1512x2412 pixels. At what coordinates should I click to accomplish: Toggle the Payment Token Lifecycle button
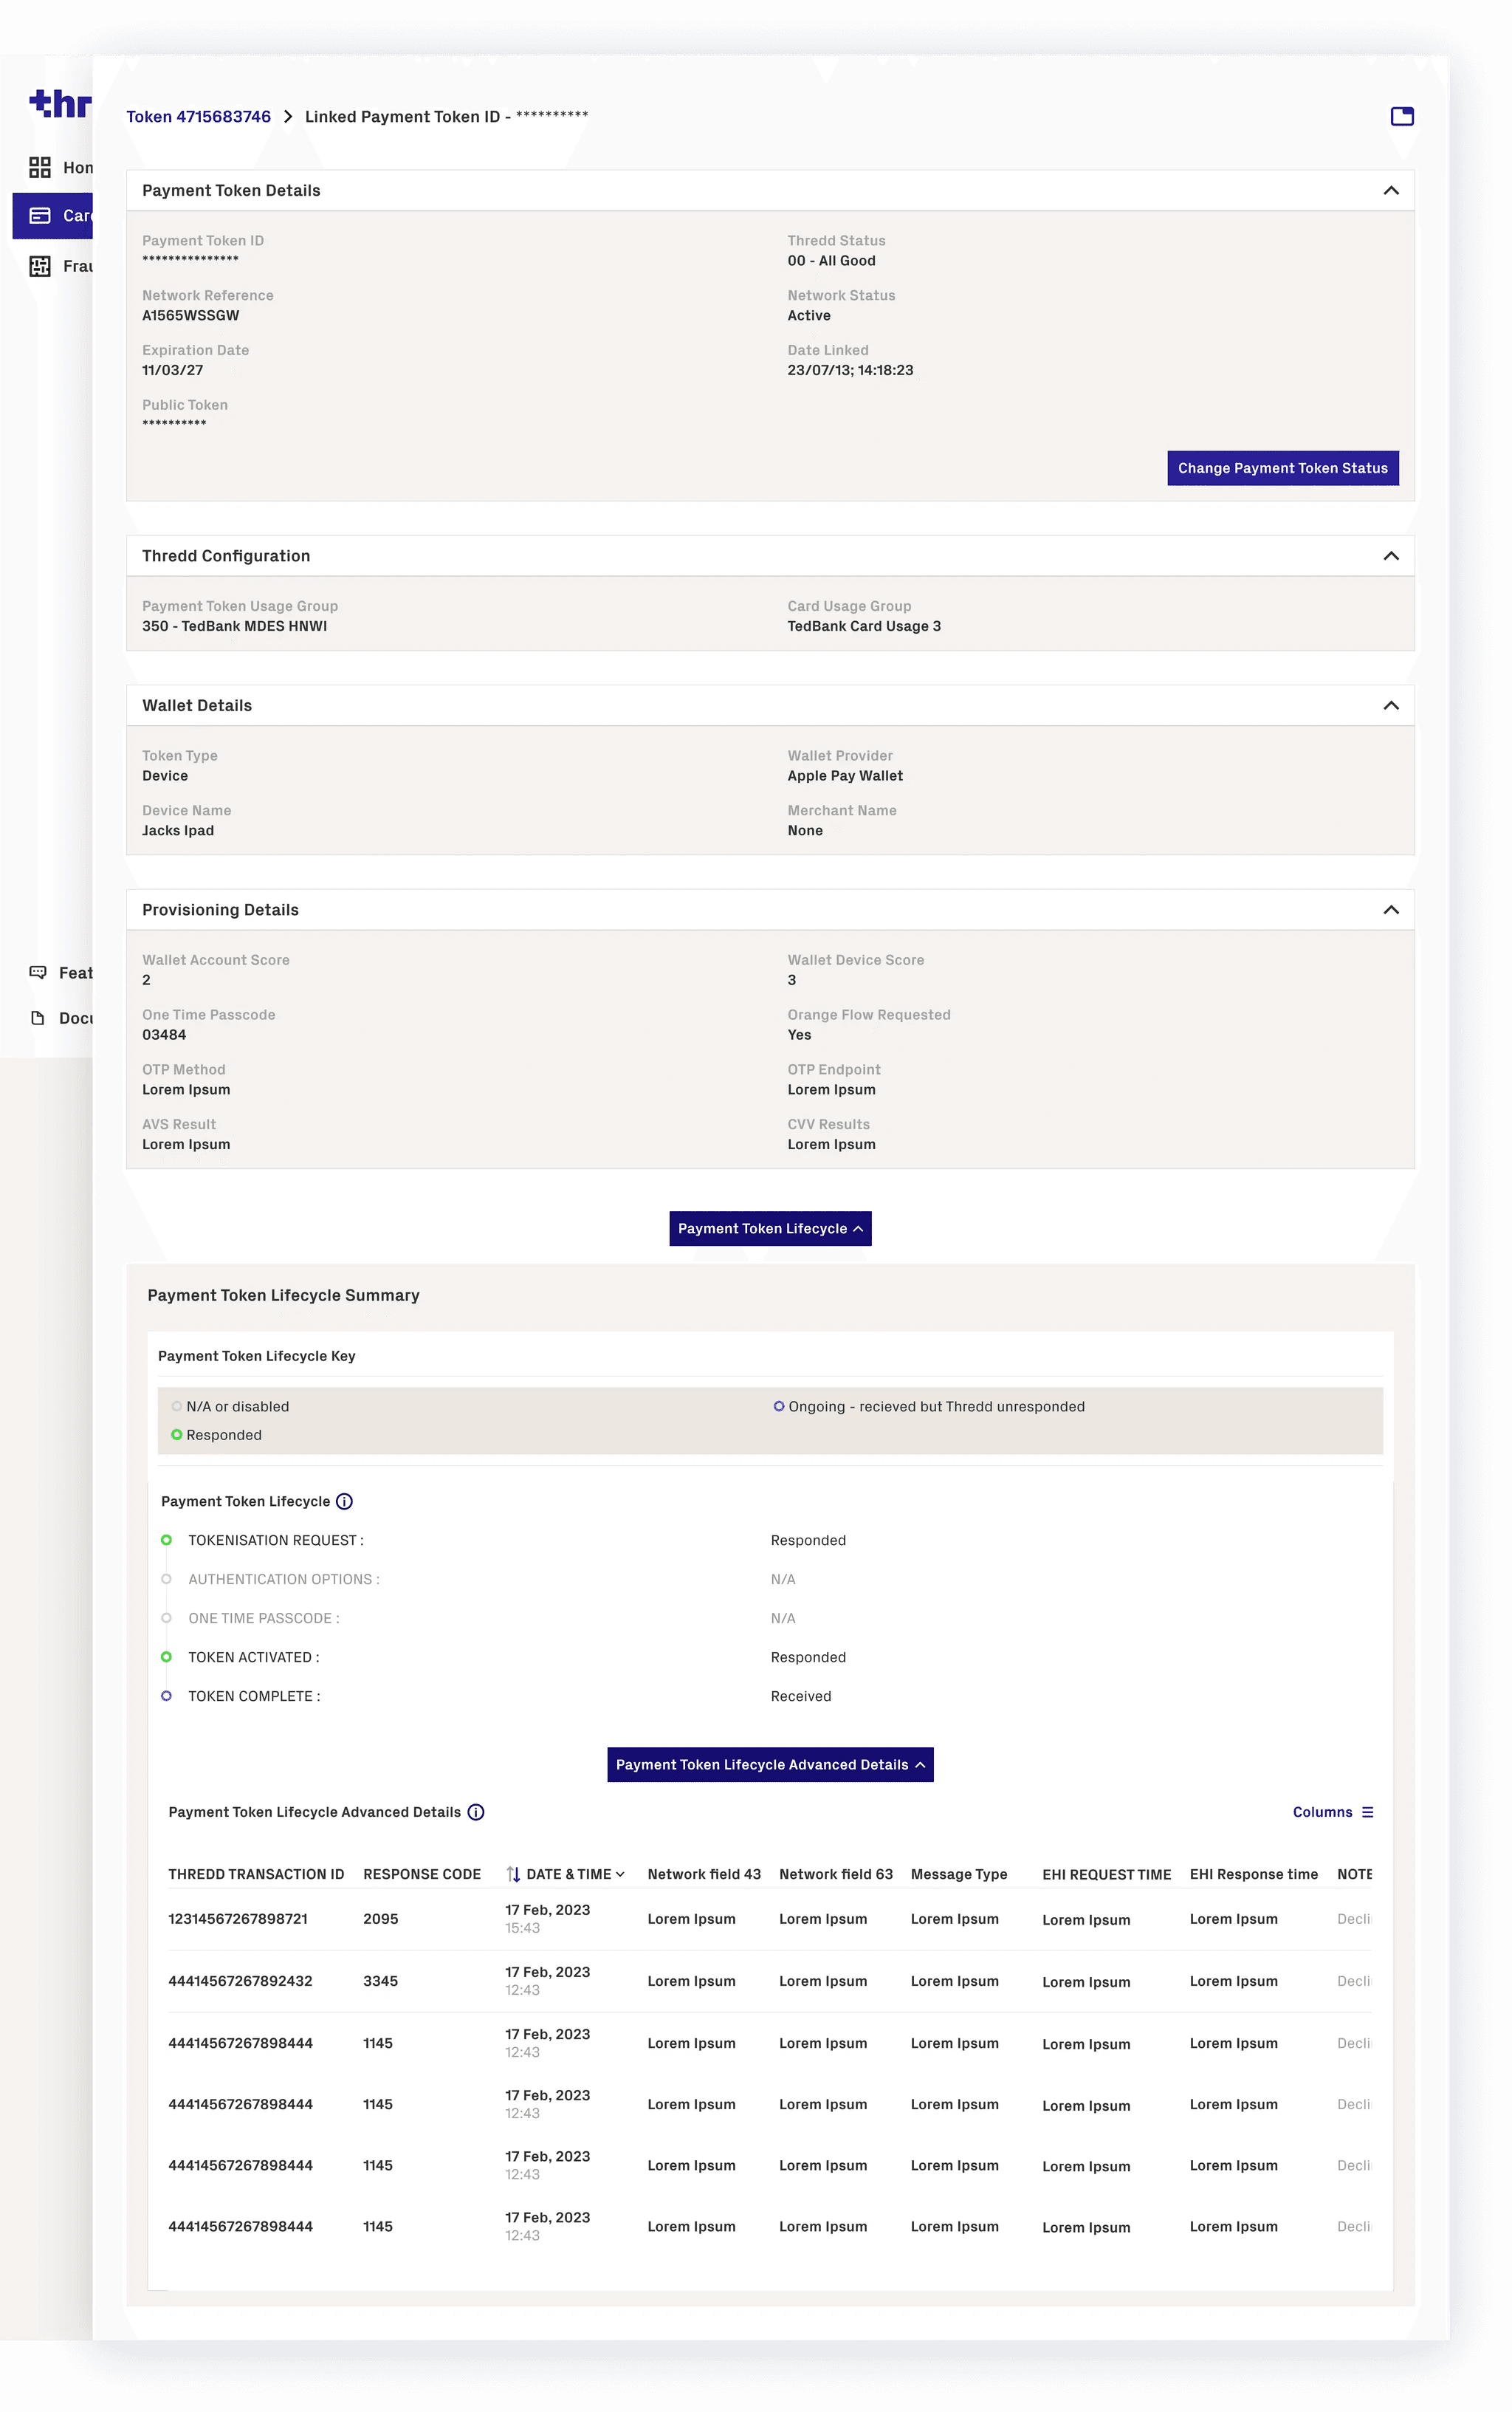770,1228
